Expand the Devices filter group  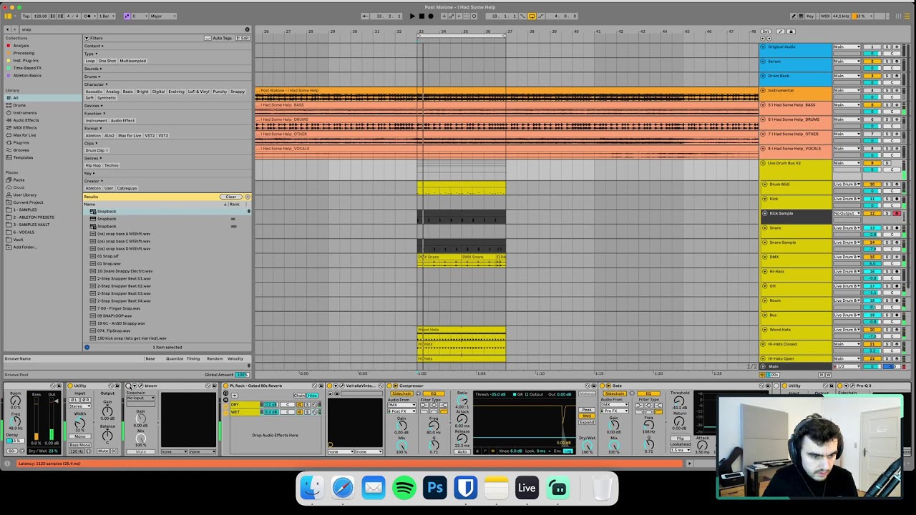pyautogui.click(x=94, y=106)
